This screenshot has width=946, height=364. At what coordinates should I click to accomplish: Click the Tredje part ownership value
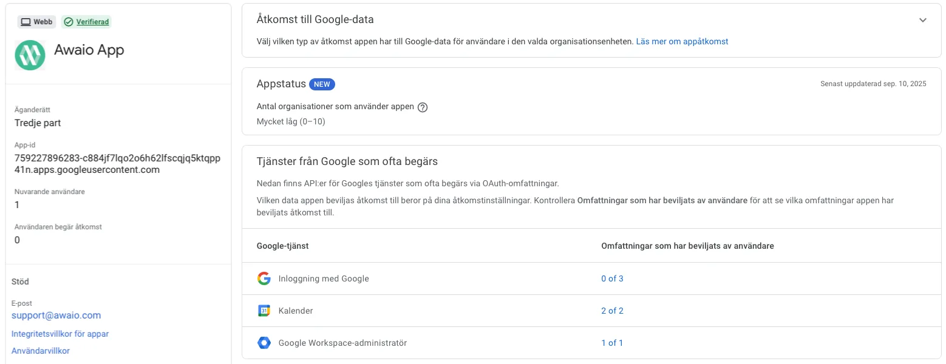(38, 123)
